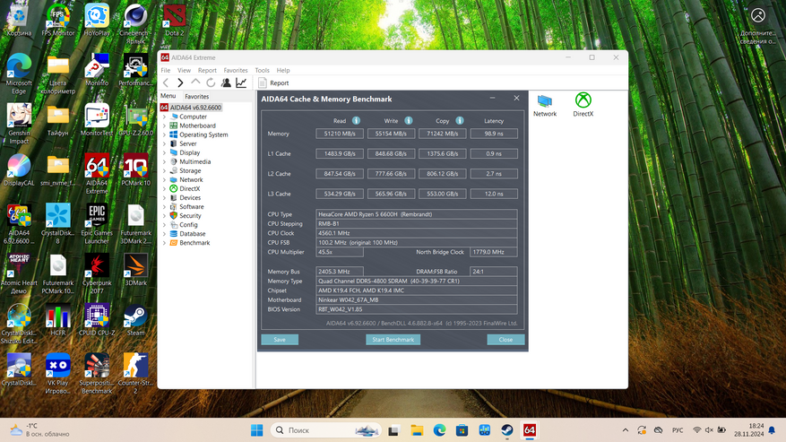Select Benchmark in the tree menu
This screenshot has height=442, width=786.
click(194, 243)
